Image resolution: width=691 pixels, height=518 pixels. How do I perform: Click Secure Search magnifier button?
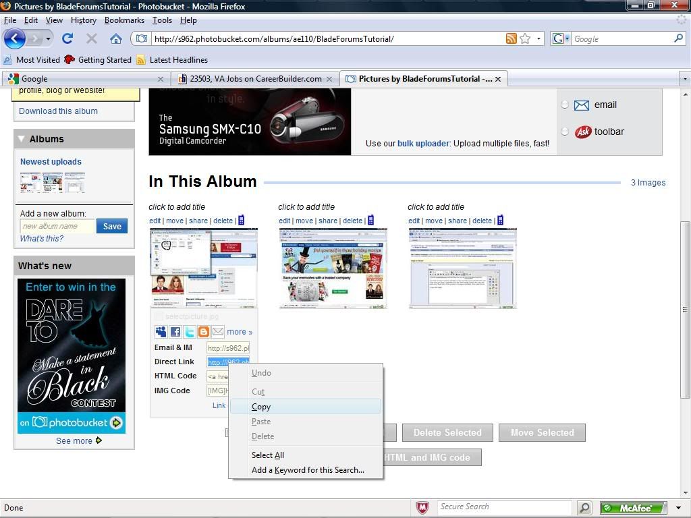pyautogui.click(x=584, y=507)
